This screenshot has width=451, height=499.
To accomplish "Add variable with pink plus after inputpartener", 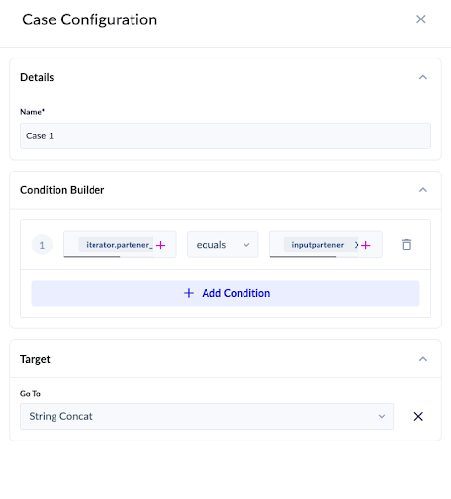I will tap(366, 245).
